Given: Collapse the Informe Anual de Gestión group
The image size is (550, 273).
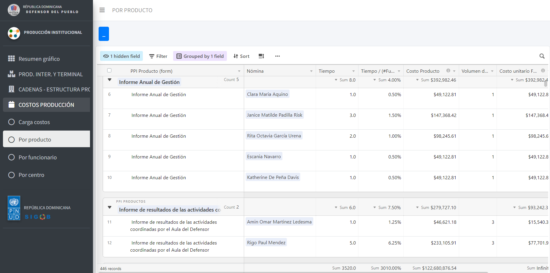Looking at the screenshot, I should pyautogui.click(x=110, y=80).
